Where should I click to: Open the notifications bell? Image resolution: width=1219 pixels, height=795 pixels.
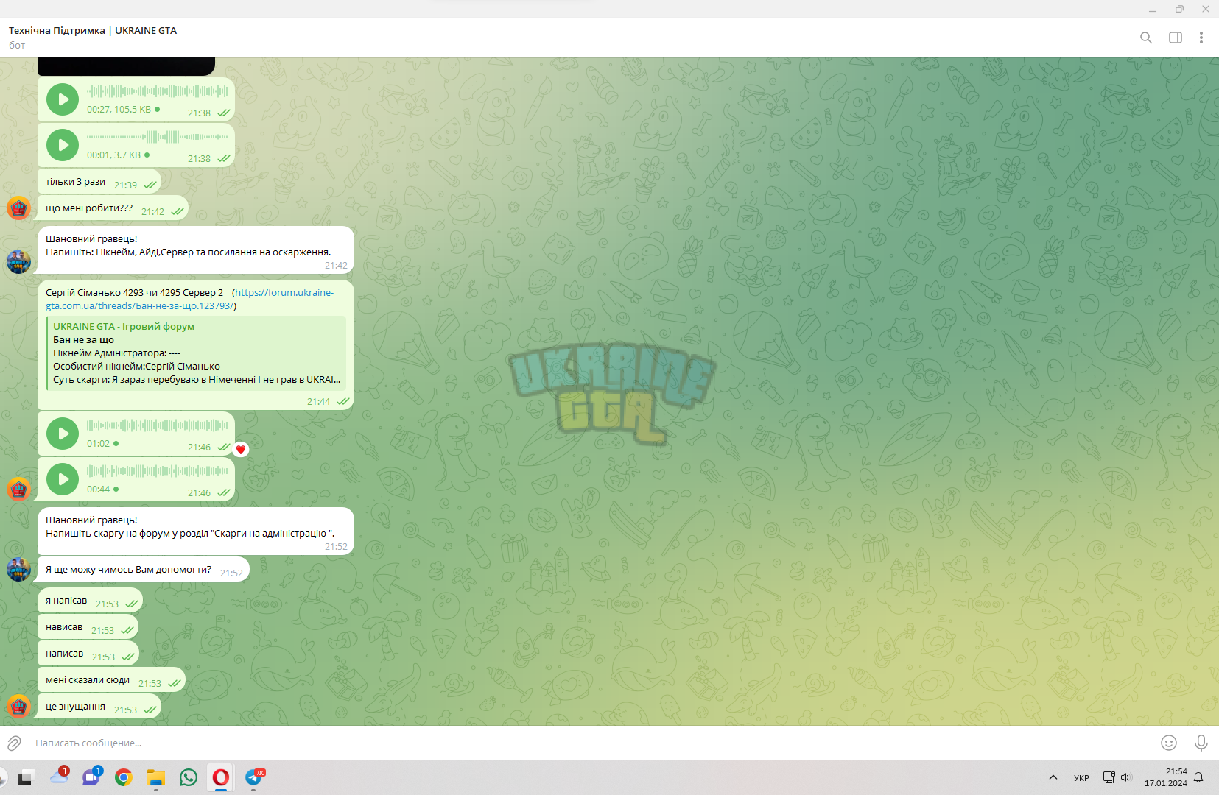(x=1199, y=777)
